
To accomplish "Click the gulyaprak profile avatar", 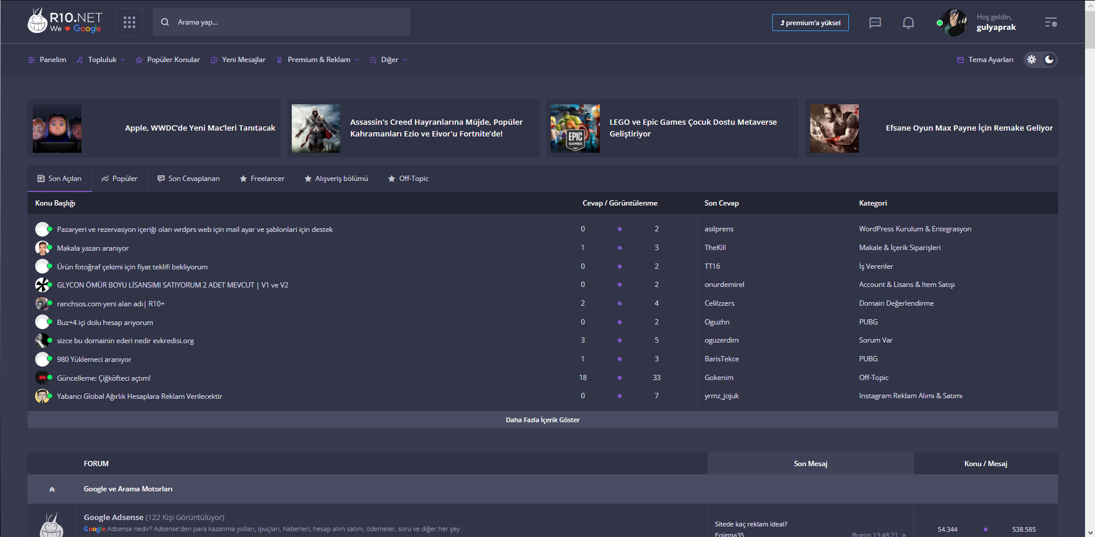I will tap(954, 23).
